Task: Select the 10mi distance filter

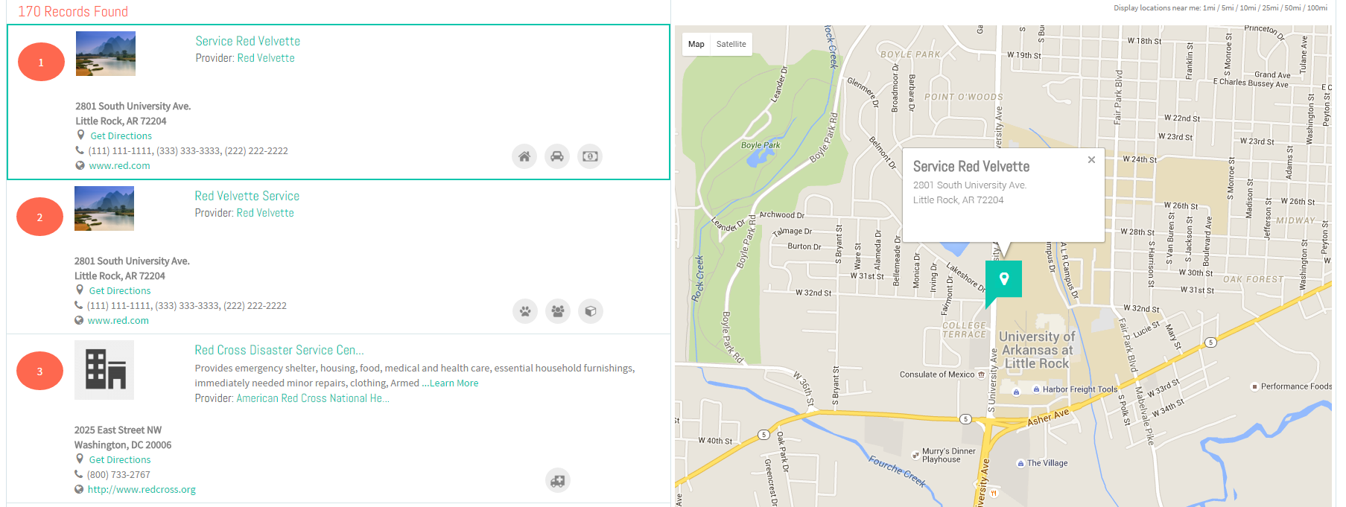Action: tap(1248, 8)
